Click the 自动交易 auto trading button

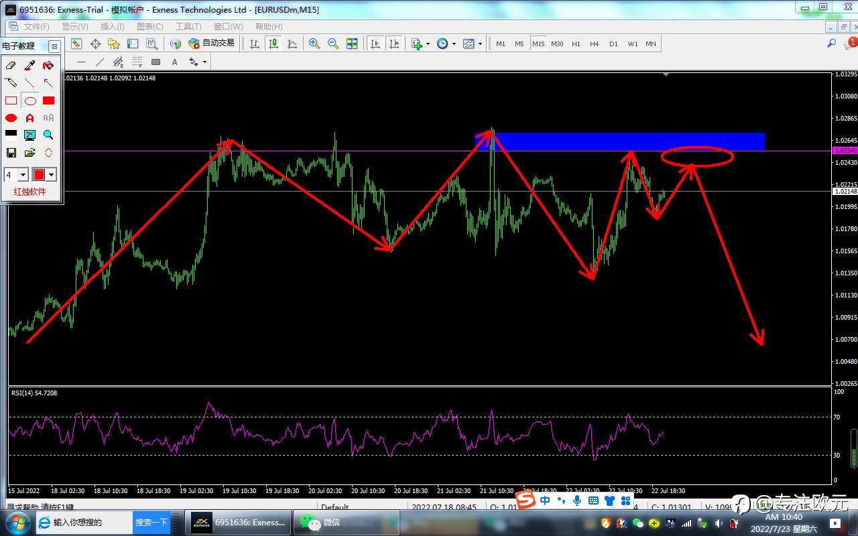212,44
